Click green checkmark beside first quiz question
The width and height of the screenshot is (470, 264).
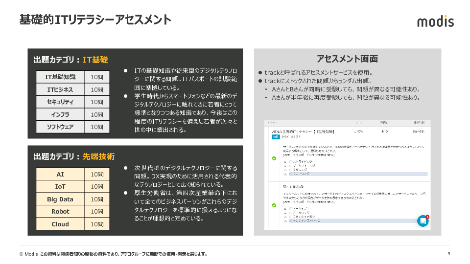click(274, 158)
